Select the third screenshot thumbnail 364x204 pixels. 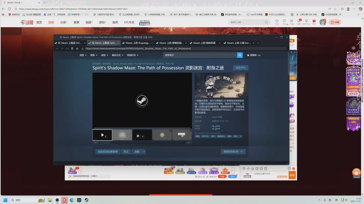click(x=142, y=135)
